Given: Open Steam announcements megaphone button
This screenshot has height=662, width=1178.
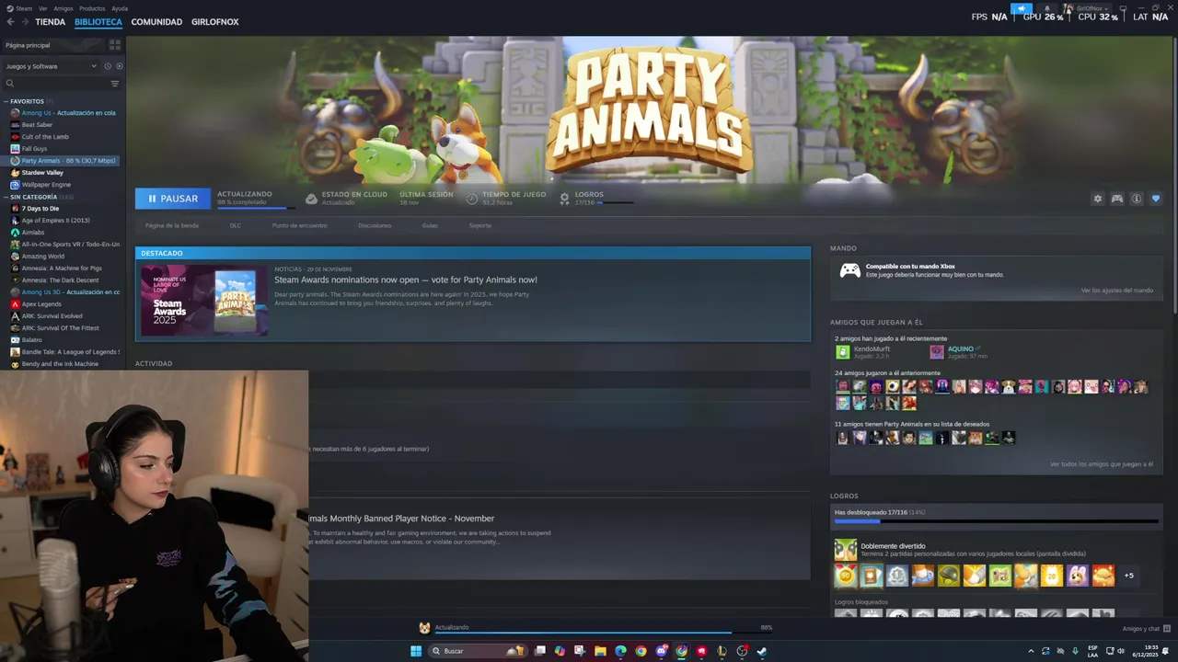Looking at the screenshot, I should (1021, 8).
